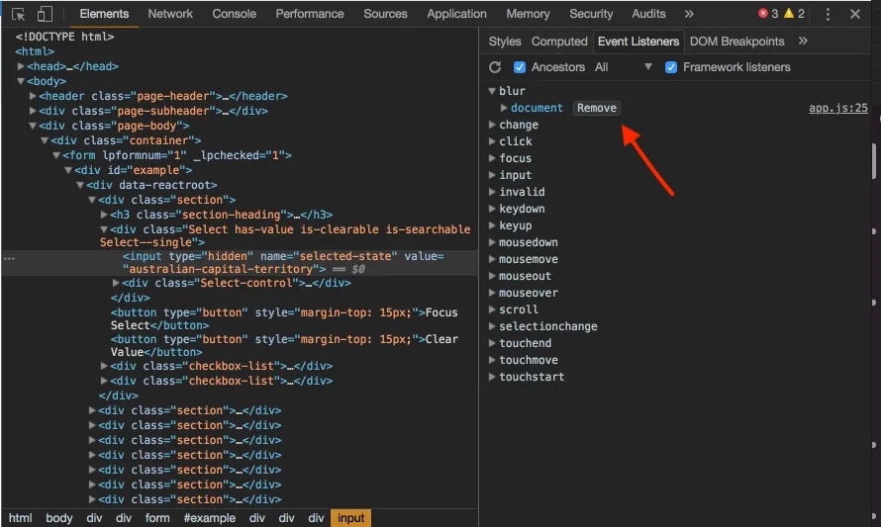Click the #example breadcrumb
The image size is (881, 527).
click(x=210, y=518)
